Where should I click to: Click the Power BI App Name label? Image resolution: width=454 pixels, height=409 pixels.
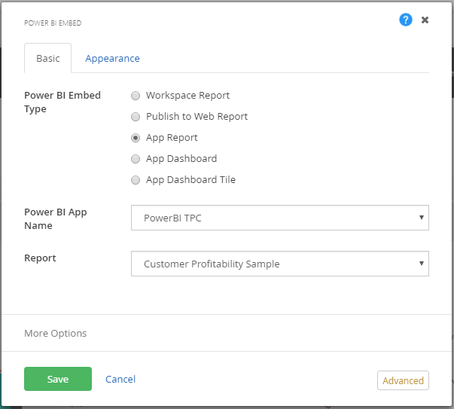(55, 218)
